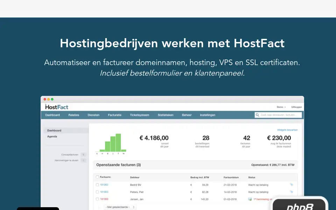Click Conceptfacturen sidebar counter

tap(83, 154)
